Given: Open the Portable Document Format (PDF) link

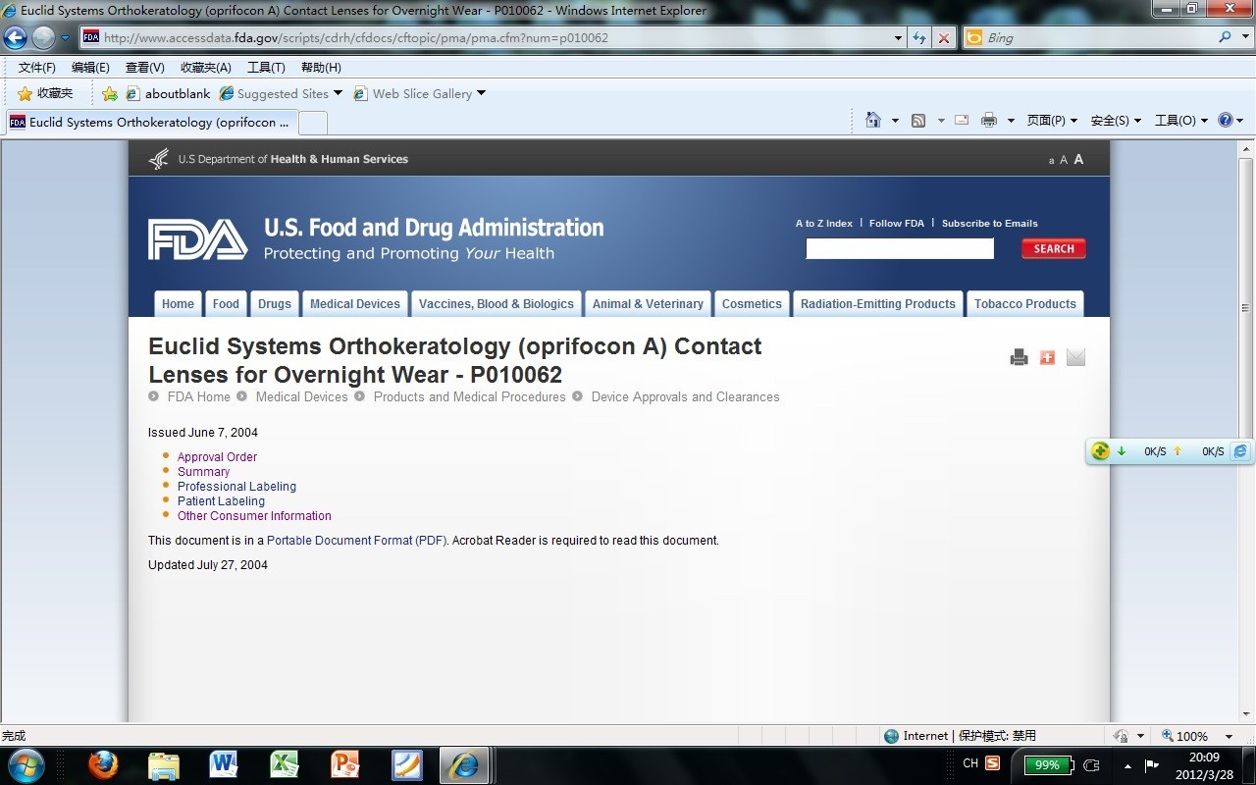Looking at the screenshot, I should click(x=357, y=541).
